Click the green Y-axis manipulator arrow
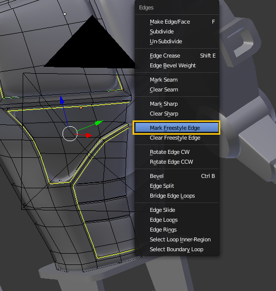The image size is (276, 291). point(99,123)
